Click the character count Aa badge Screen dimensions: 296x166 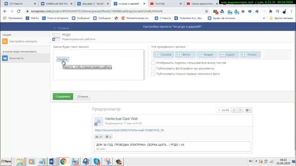click(99, 137)
